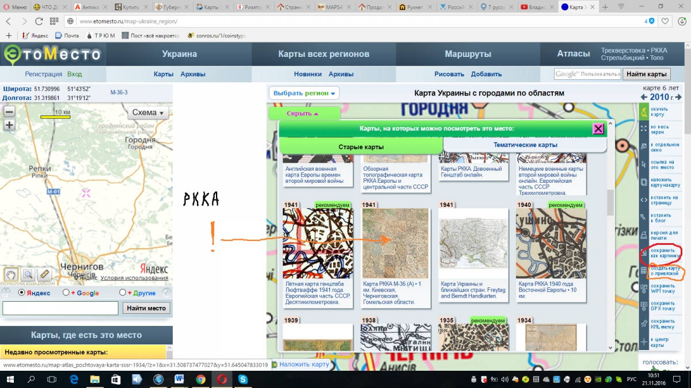Save KML placemark (сохранить KML метку)
Screen dimensions: 691x388
(644, 324)
